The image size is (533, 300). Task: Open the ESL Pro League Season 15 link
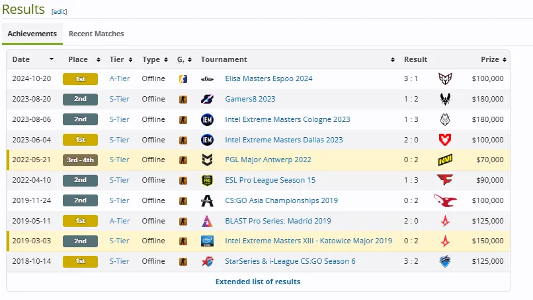click(x=270, y=180)
